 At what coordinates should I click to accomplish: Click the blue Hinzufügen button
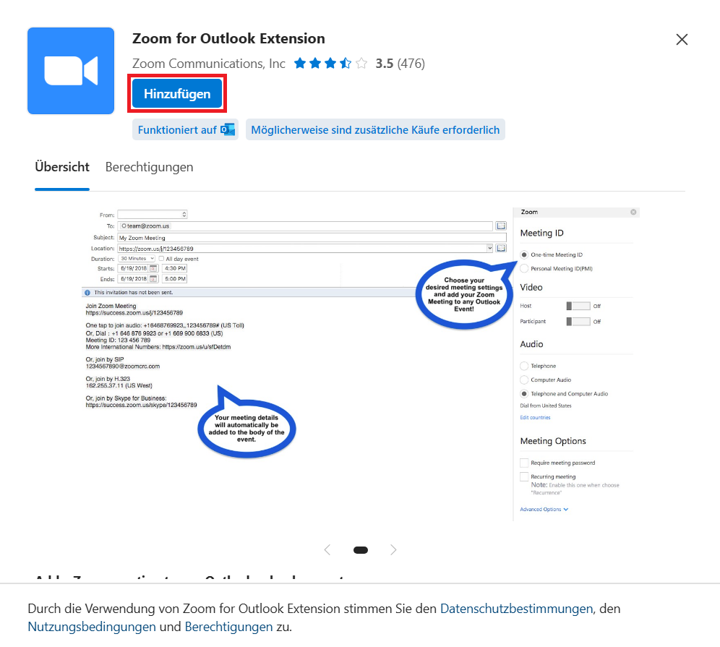[x=177, y=94]
